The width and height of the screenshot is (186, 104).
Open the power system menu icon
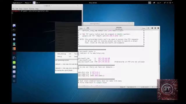point(170,3)
